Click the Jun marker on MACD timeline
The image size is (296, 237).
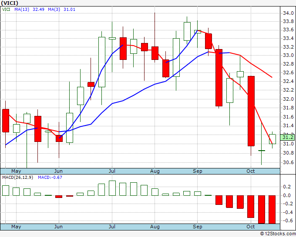pos(58,227)
